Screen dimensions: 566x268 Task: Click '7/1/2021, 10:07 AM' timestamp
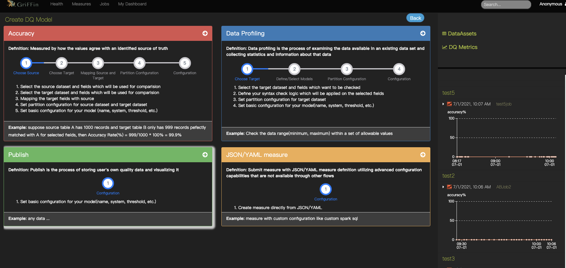pos(472,104)
